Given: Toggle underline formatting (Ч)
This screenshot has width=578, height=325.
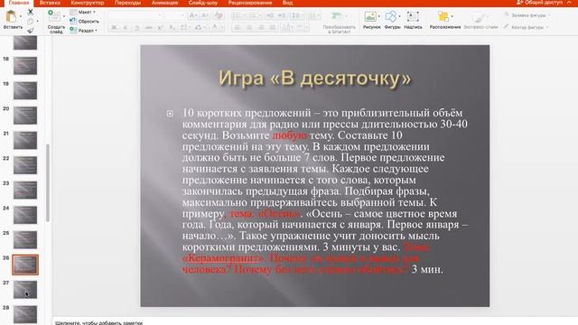Looking at the screenshot, I should tap(136, 28).
